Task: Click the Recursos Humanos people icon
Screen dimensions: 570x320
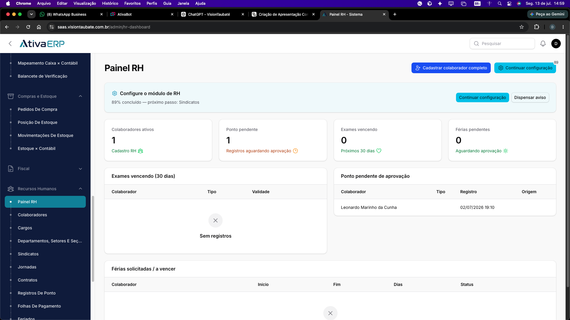Action: tap(11, 189)
